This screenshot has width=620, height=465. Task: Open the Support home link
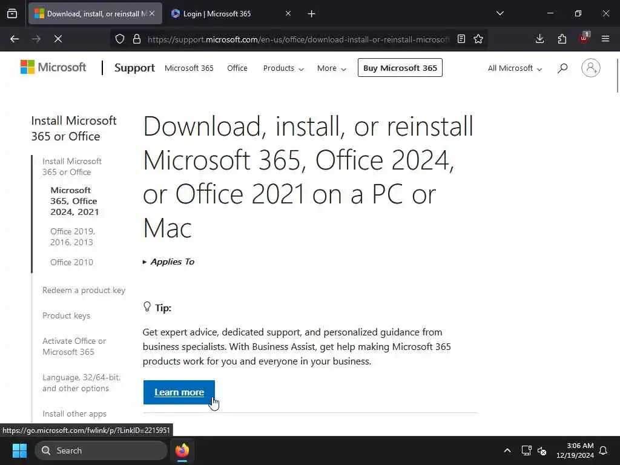pyautogui.click(x=134, y=68)
